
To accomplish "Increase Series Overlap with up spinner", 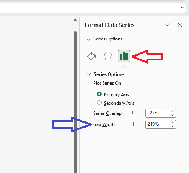I will coord(172,111).
